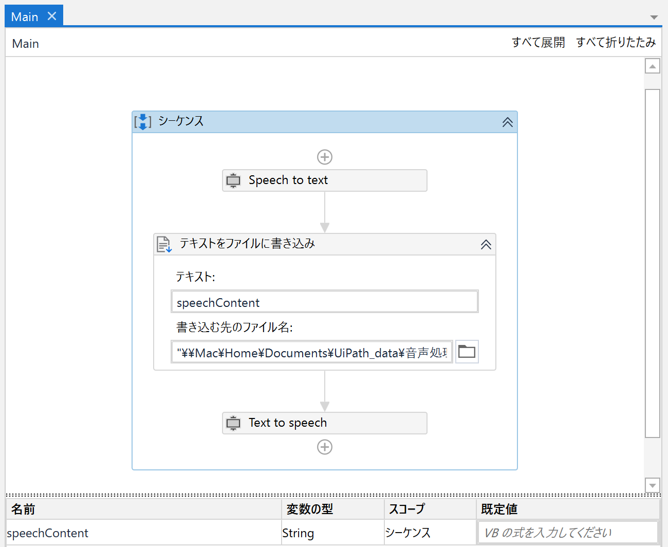
Task: Click the String variable type cell
Action: [x=333, y=533]
